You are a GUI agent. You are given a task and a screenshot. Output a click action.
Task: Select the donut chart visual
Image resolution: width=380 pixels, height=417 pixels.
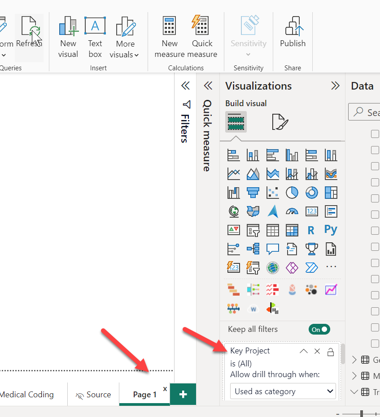pos(311,193)
